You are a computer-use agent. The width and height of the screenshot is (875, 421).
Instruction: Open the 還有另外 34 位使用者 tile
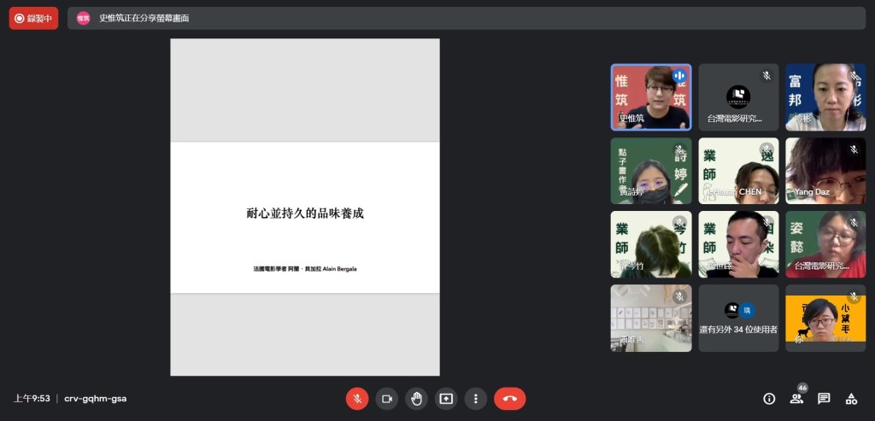point(738,318)
